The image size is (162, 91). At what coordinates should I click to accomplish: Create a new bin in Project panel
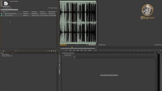(x=51, y=51)
